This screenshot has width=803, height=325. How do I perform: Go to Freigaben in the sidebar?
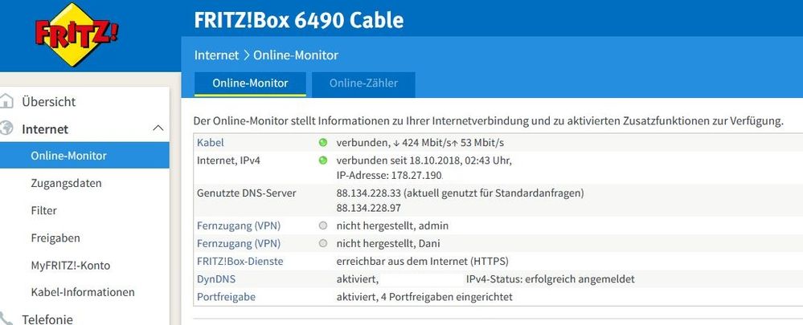coord(55,238)
